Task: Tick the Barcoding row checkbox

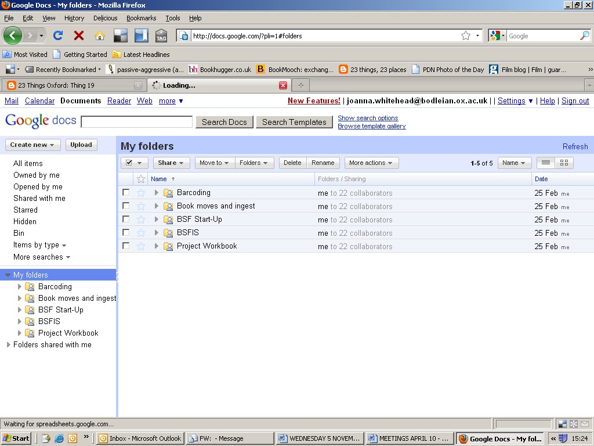Action: [x=126, y=192]
